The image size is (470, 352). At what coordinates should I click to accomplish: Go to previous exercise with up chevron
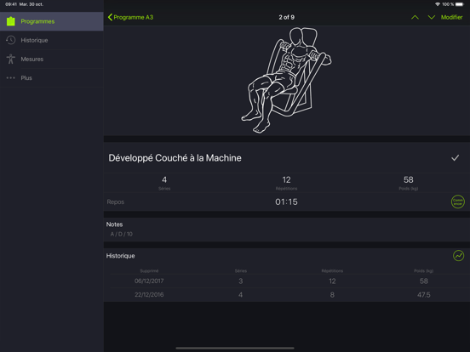tap(415, 17)
